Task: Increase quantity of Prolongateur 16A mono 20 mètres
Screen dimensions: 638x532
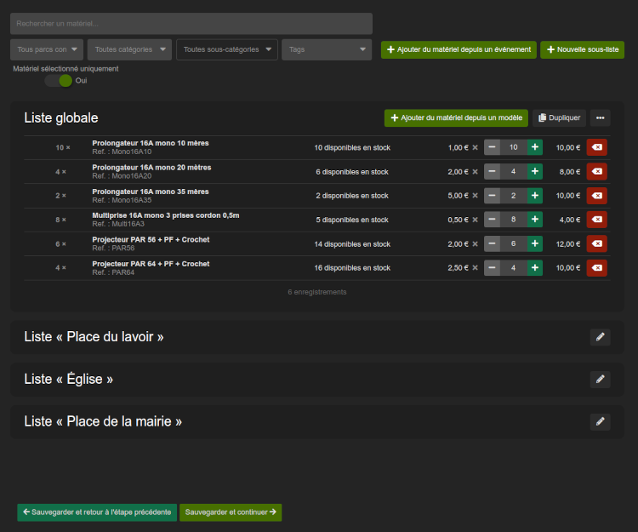Action: (534, 172)
